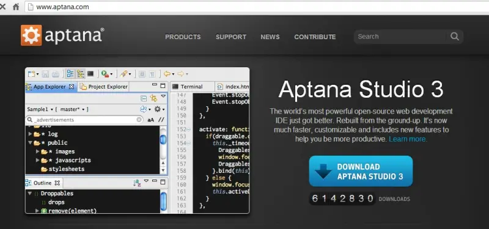Viewport: 489px width, 229px height.
Task: Click the download arrow on blue button
Action: pyautogui.click(x=323, y=171)
